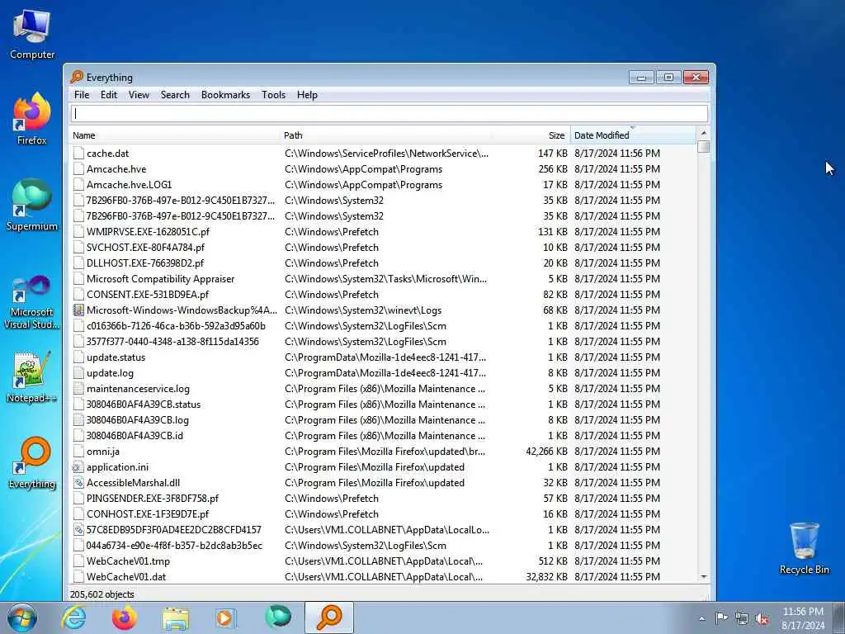Select WebCacheV01.tmp file
845x634 pixels.
(383, 561)
